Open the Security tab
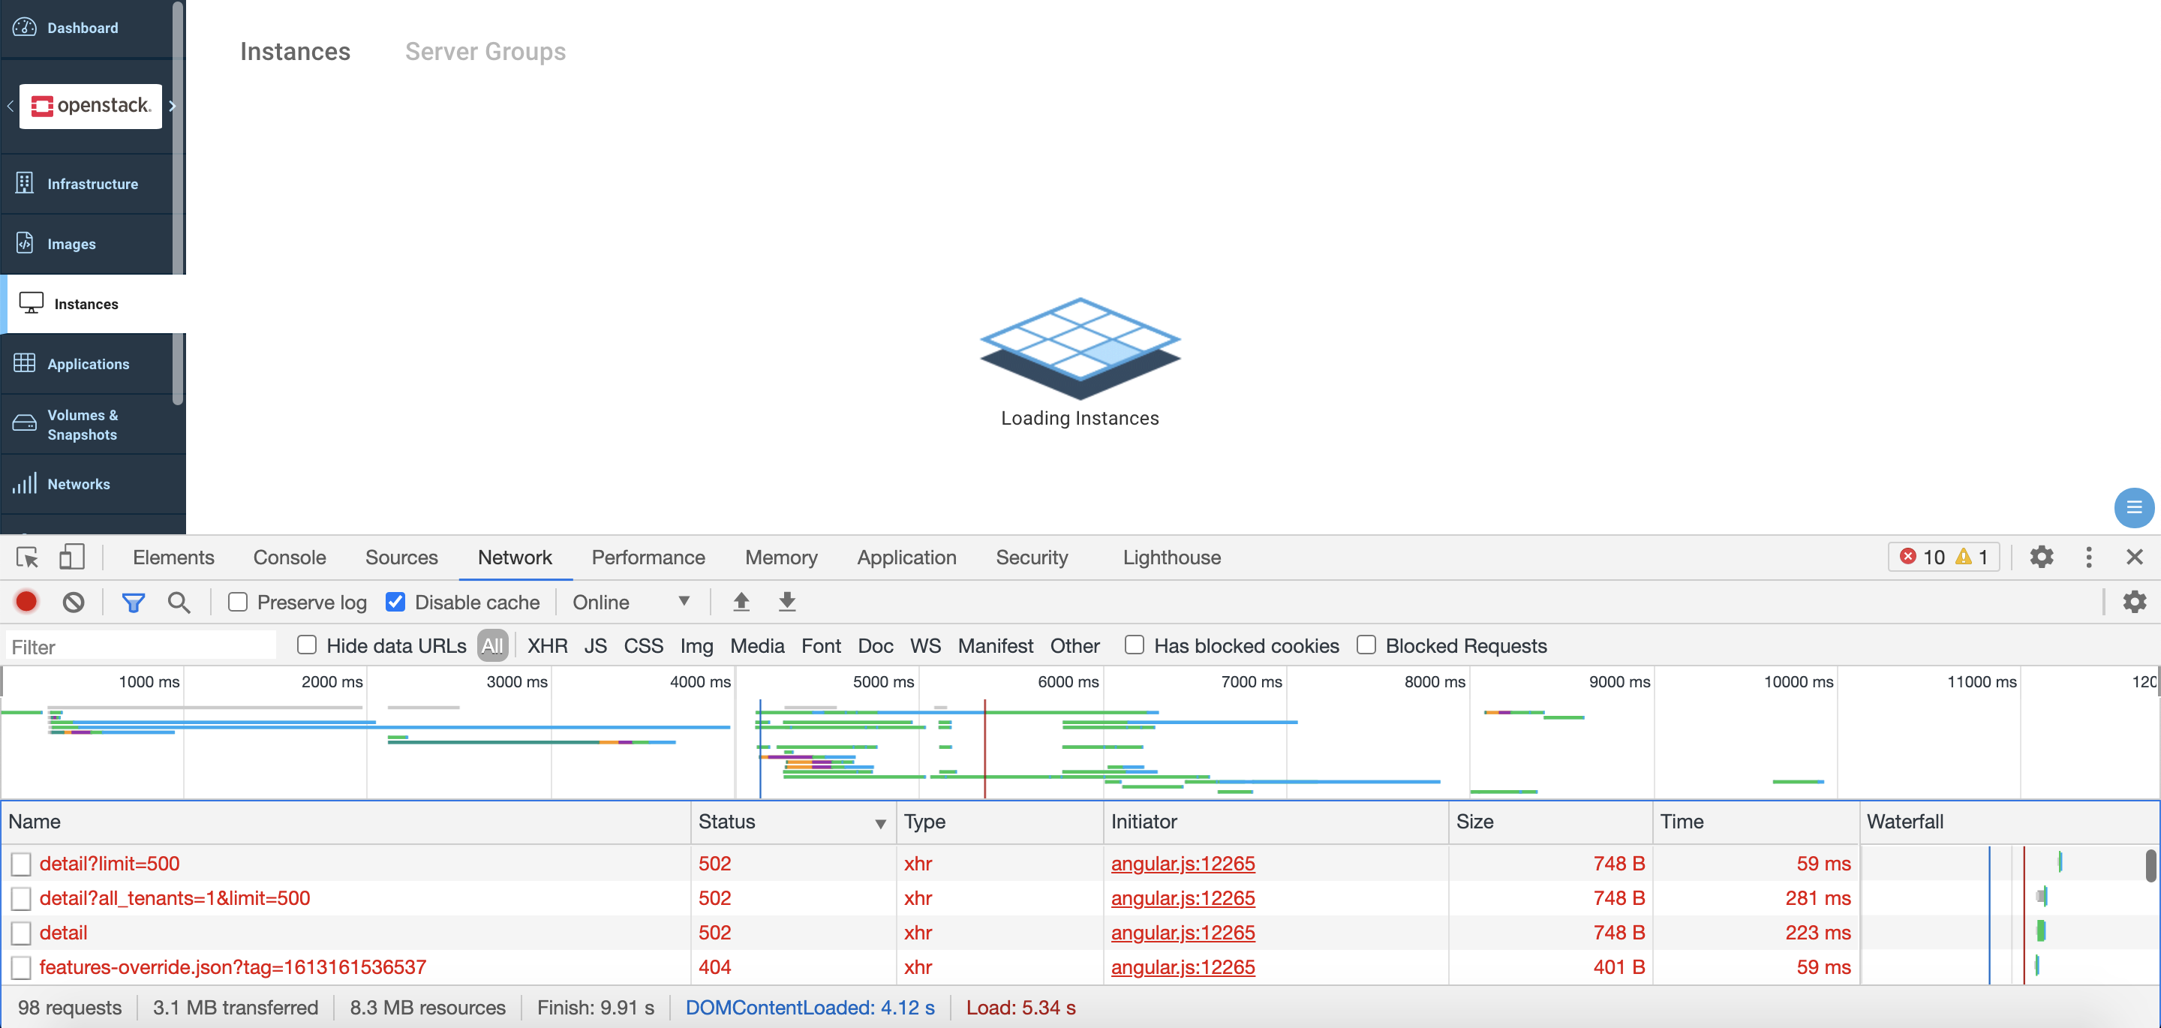2161x1028 pixels. coord(1032,558)
